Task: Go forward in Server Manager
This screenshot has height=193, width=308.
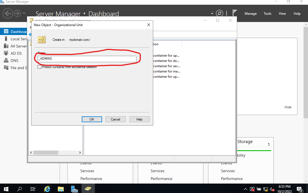Action: click(x=17, y=13)
